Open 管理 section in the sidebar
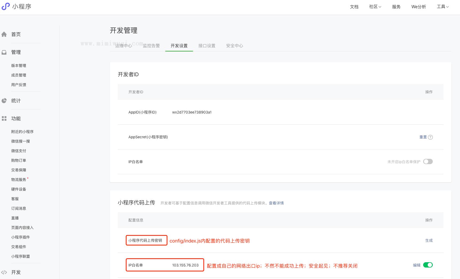The width and height of the screenshot is (460, 279). (16, 52)
